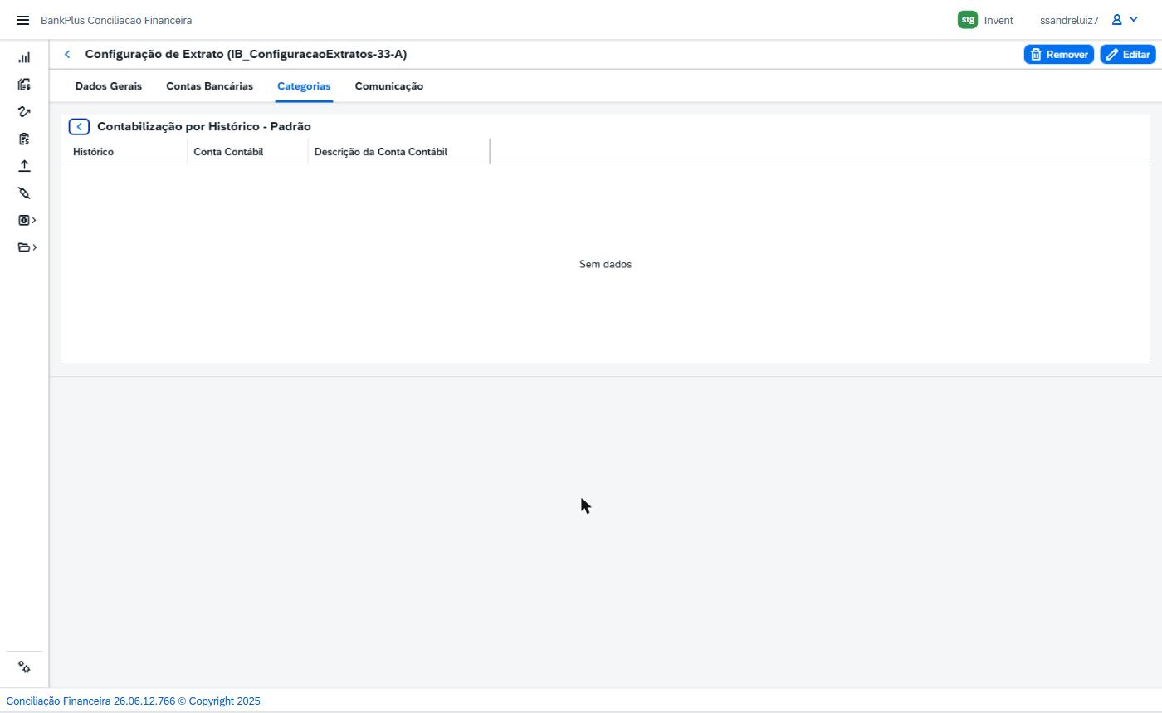Open the clipboard with dollar sign icon
The image size is (1162, 713).
[24, 139]
